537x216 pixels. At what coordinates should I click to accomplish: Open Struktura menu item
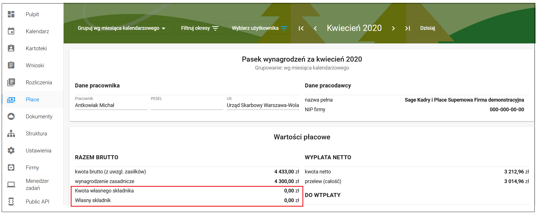32,133
